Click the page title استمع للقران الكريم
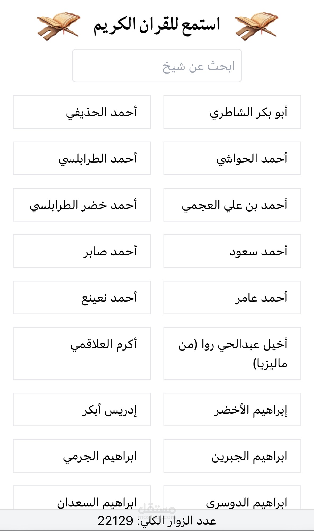 click(x=157, y=25)
